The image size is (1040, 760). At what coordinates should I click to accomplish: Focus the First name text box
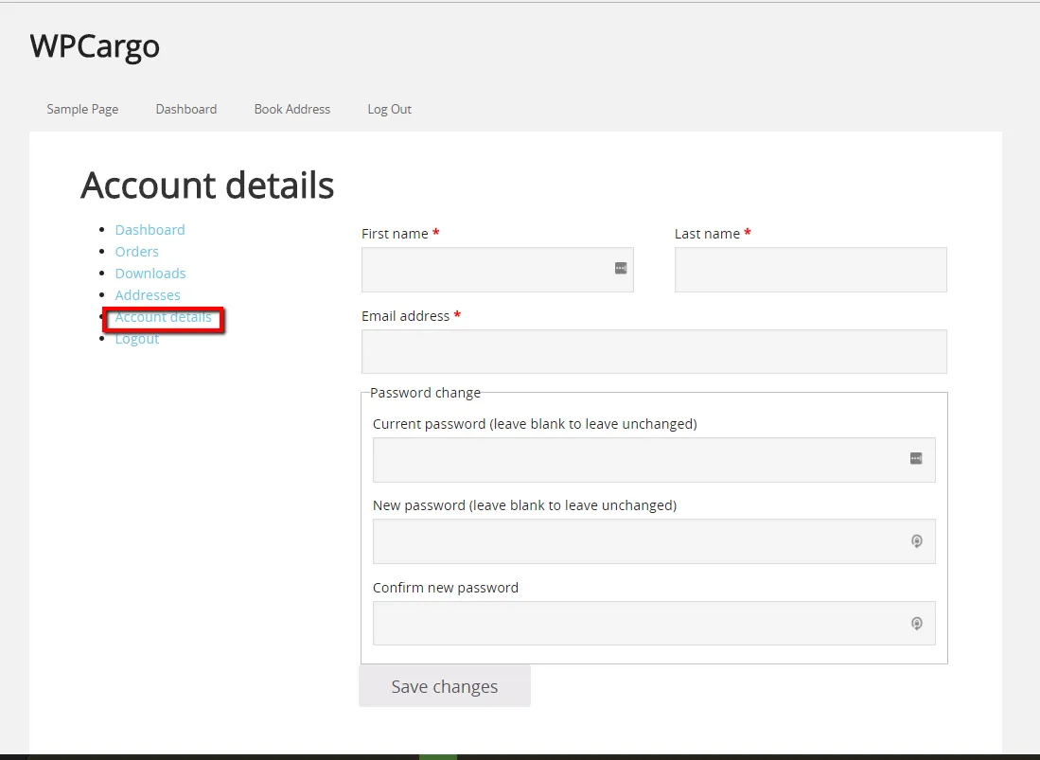483,270
